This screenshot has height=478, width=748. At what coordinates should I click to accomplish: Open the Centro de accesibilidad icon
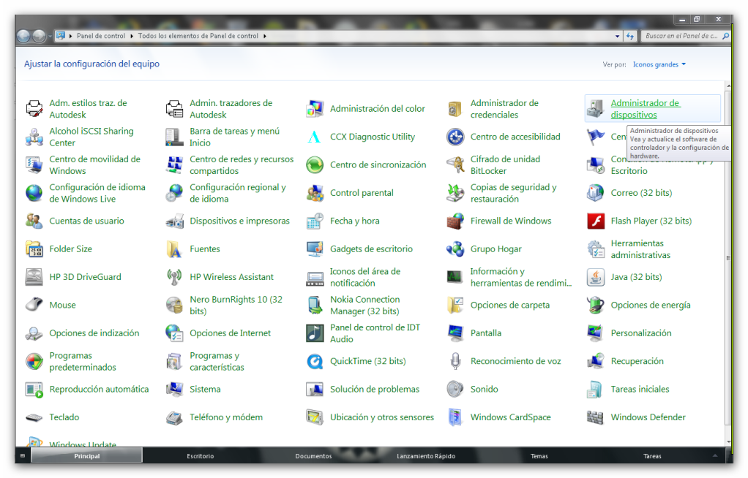[x=455, y=137]
